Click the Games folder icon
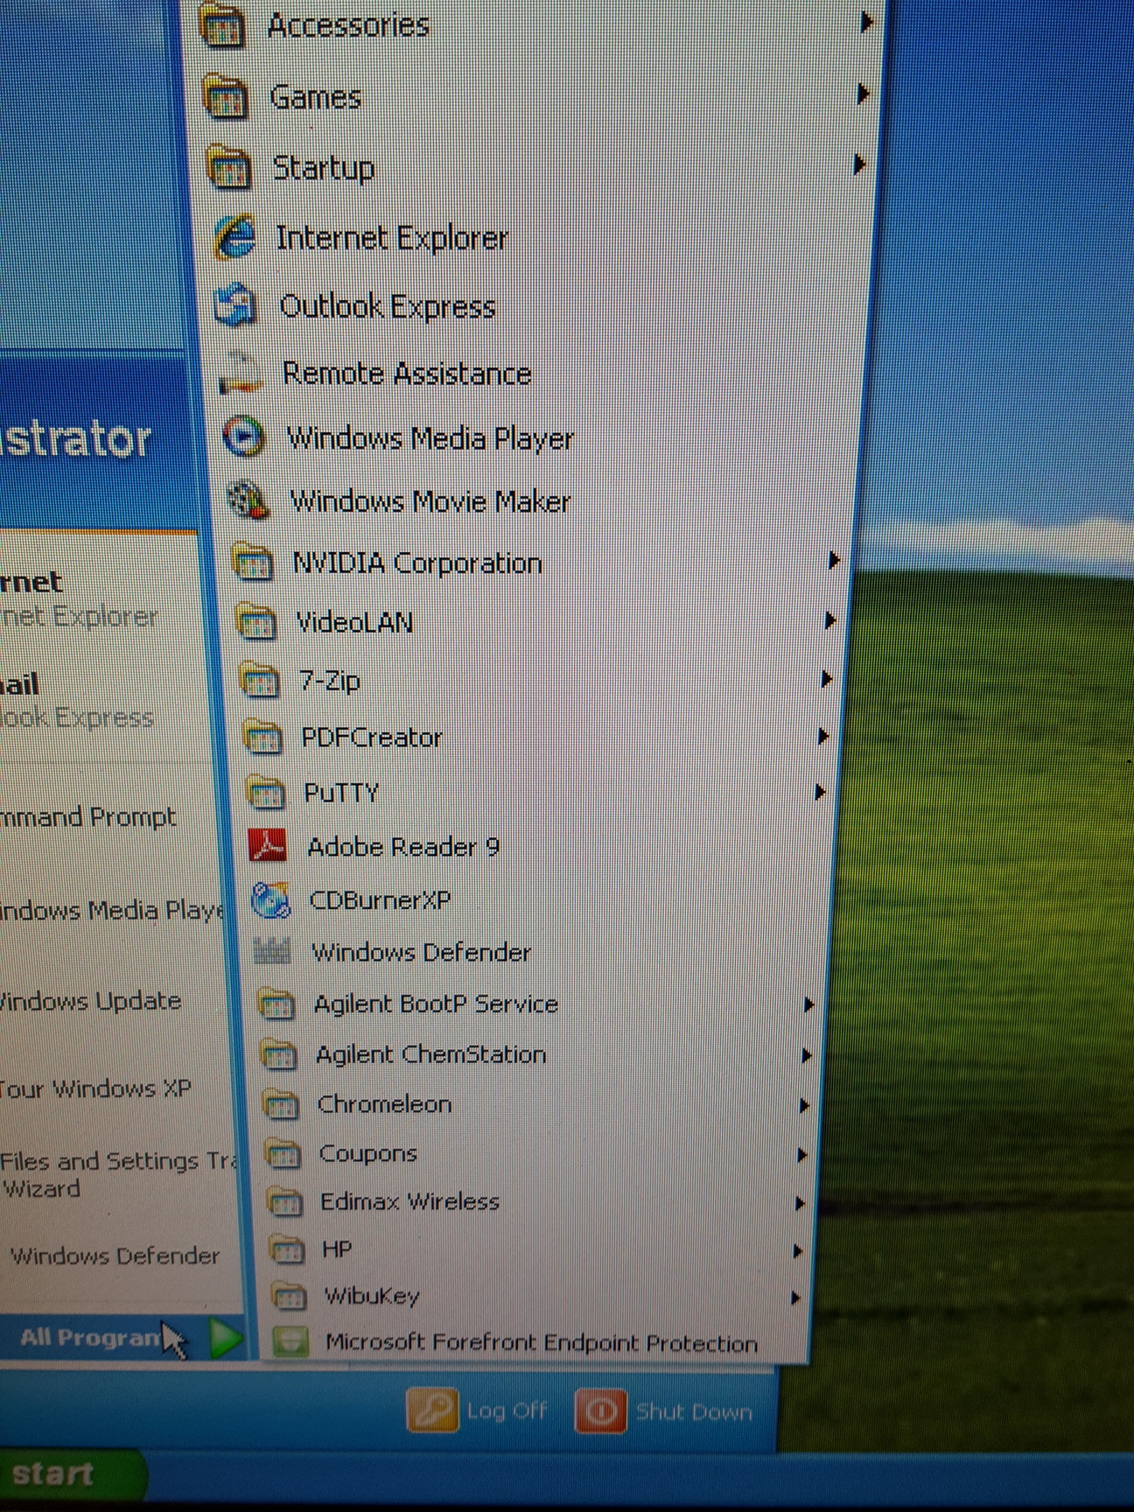The width and height of the screenshot is (1134, 1512). click(226, 97)
